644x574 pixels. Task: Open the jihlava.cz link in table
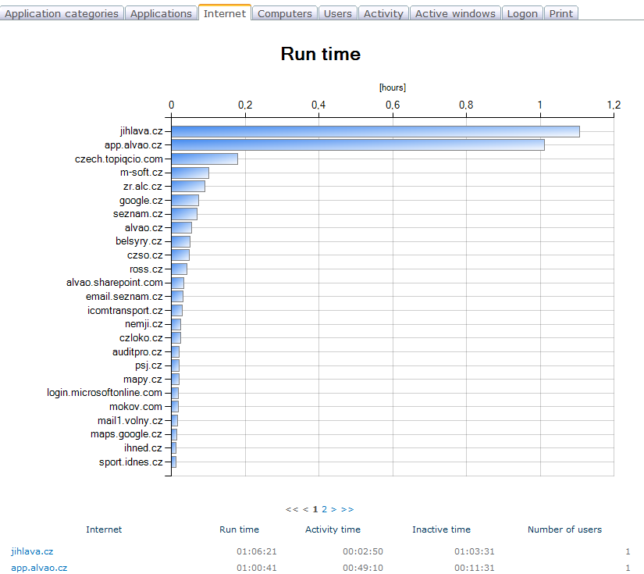coord(32,551)
